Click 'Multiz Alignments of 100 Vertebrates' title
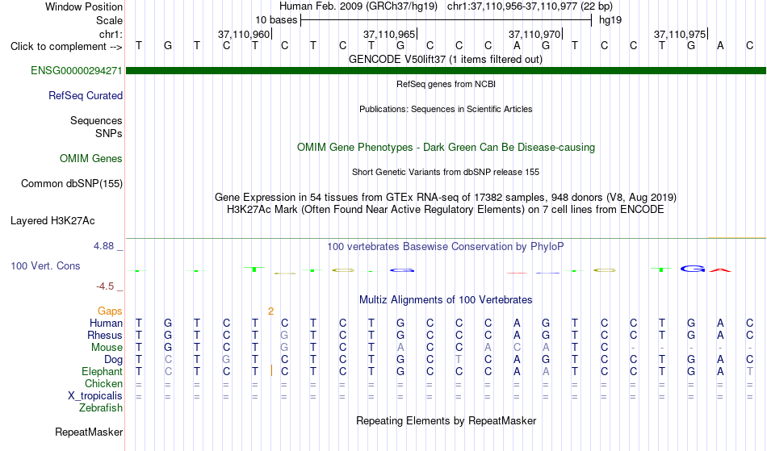The width and height of the screenshot is (767, 451). point(446,300)
